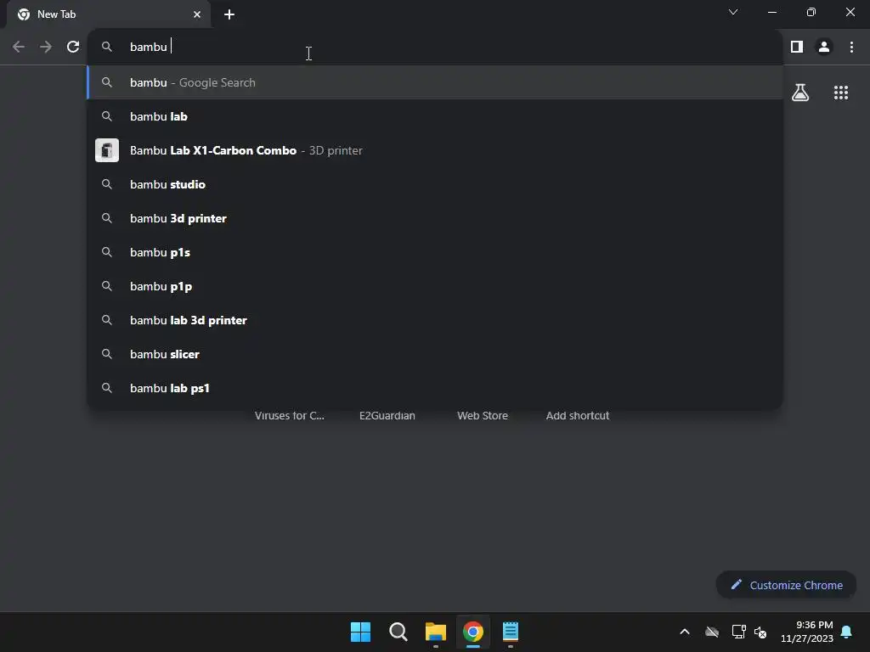Image resolution: width=870 pixels, height=652 pixels.
Task: Open Windows Search from taskbar
Action: pyautogui.click(x=398, y=632)
